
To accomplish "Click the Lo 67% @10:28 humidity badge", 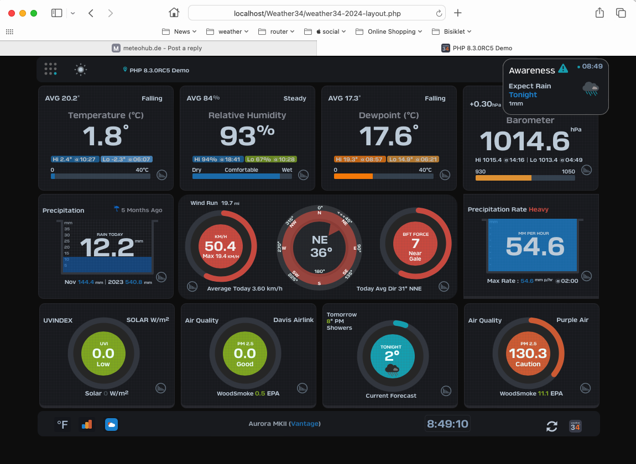I will coord(271,159).
